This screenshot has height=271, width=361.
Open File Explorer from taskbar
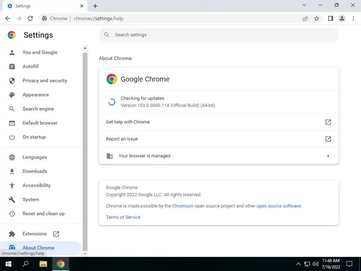[x=43, y=264]
